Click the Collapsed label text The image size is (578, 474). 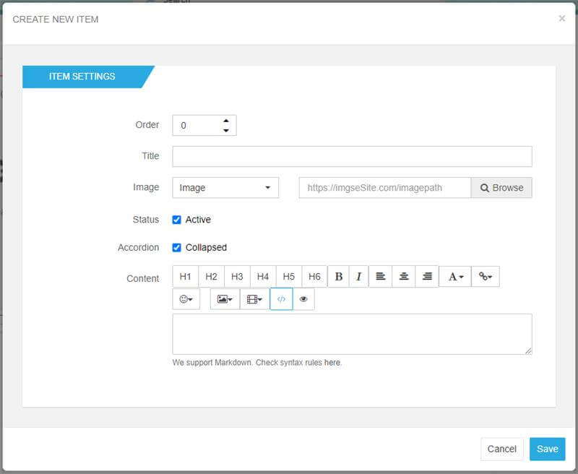click(x=206, y=247)
